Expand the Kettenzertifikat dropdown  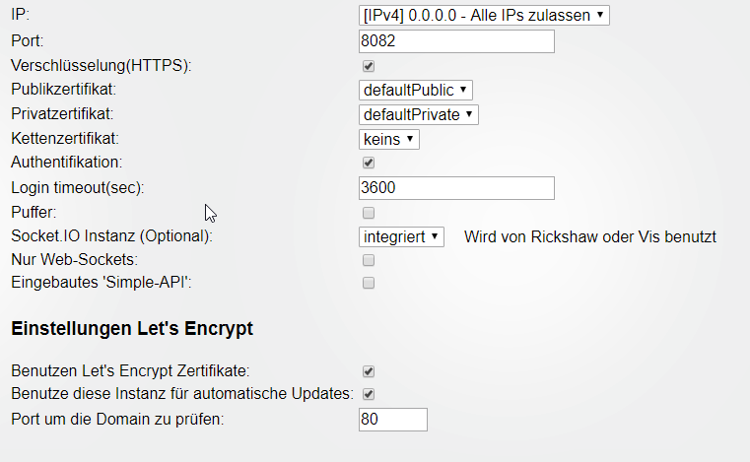pos(389,139)
